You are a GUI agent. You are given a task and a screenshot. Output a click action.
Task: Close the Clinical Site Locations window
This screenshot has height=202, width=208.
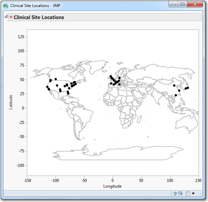tap(195, 4)
